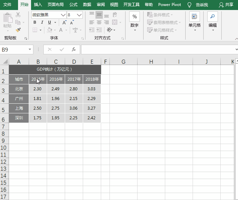Click the text orientation icon
Screen dimensions: 238x200
(x=109, y=30)
